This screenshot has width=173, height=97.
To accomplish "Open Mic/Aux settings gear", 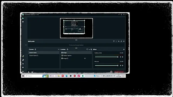I will pos(122,65).
